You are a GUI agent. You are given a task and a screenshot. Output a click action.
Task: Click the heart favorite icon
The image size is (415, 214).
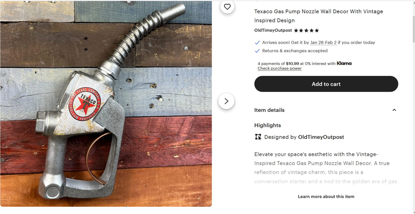tap(227, 7)
